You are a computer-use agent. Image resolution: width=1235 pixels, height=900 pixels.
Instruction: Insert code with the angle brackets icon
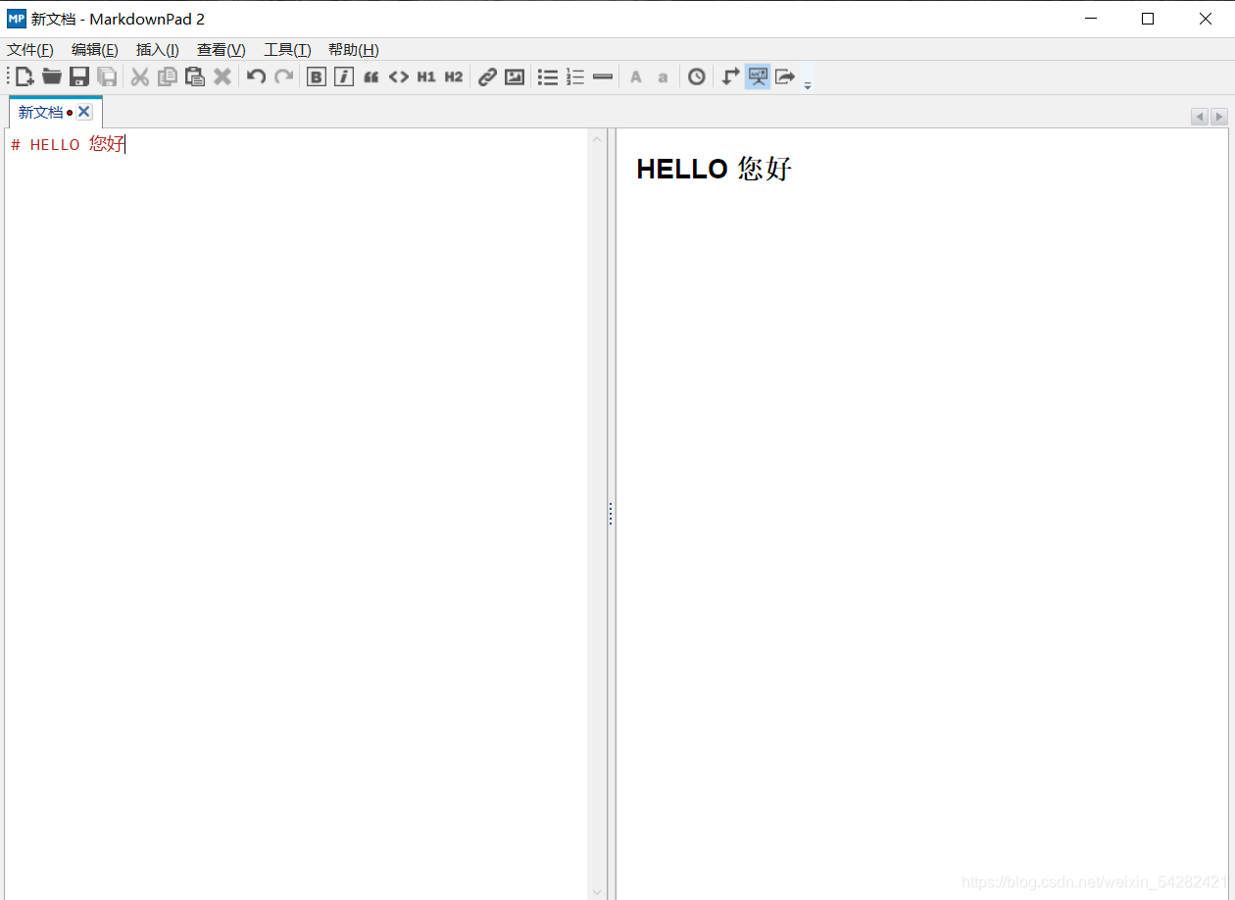point(399,76)
